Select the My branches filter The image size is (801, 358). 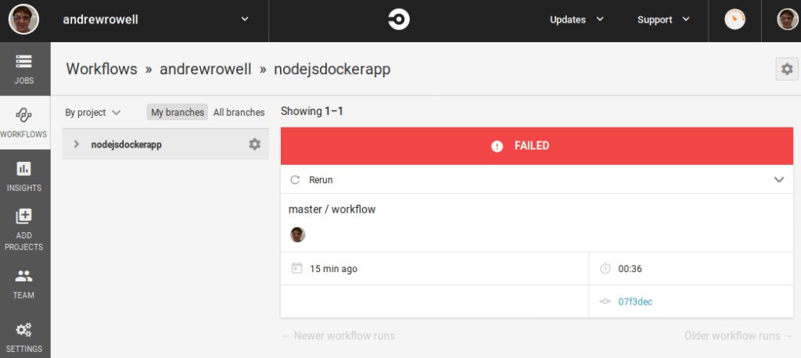pos(178,113)
